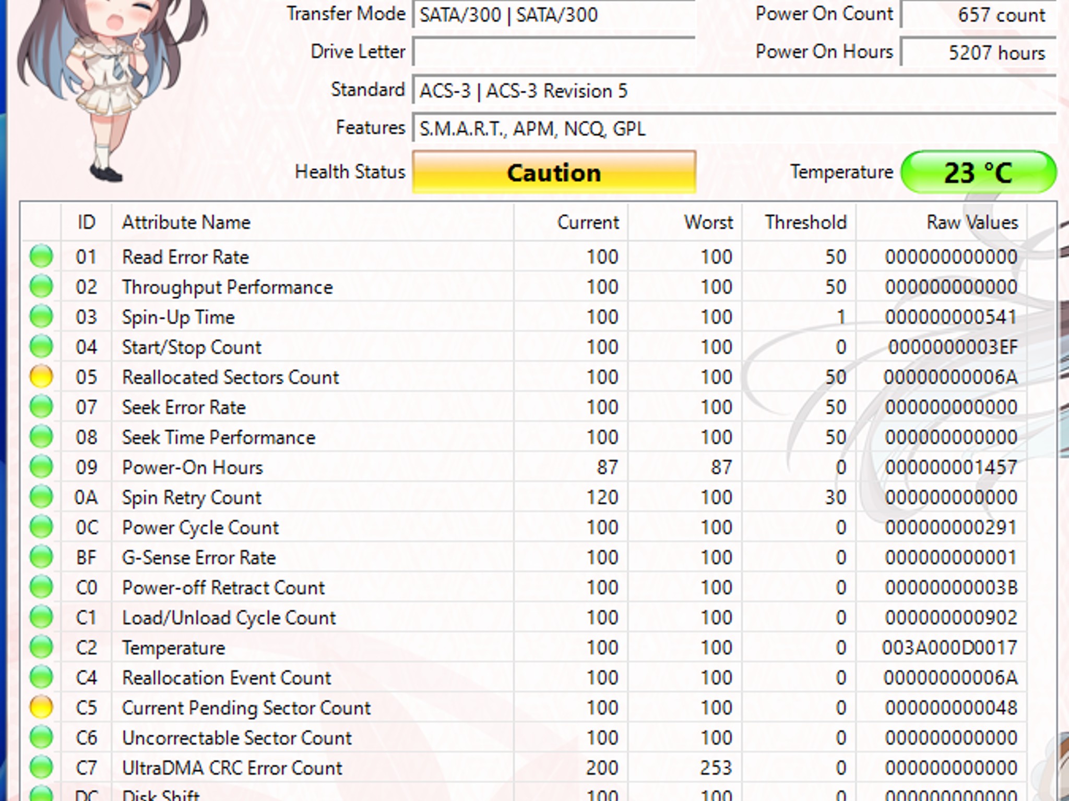This screenshot has width=1069, height=801.
Task: Click the green status icon for Power Cycle Count
Action: 41,527
